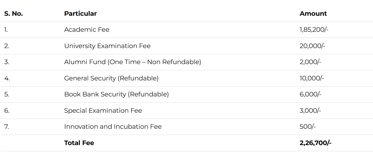Select the Academic Fee row label

(87, 30)
